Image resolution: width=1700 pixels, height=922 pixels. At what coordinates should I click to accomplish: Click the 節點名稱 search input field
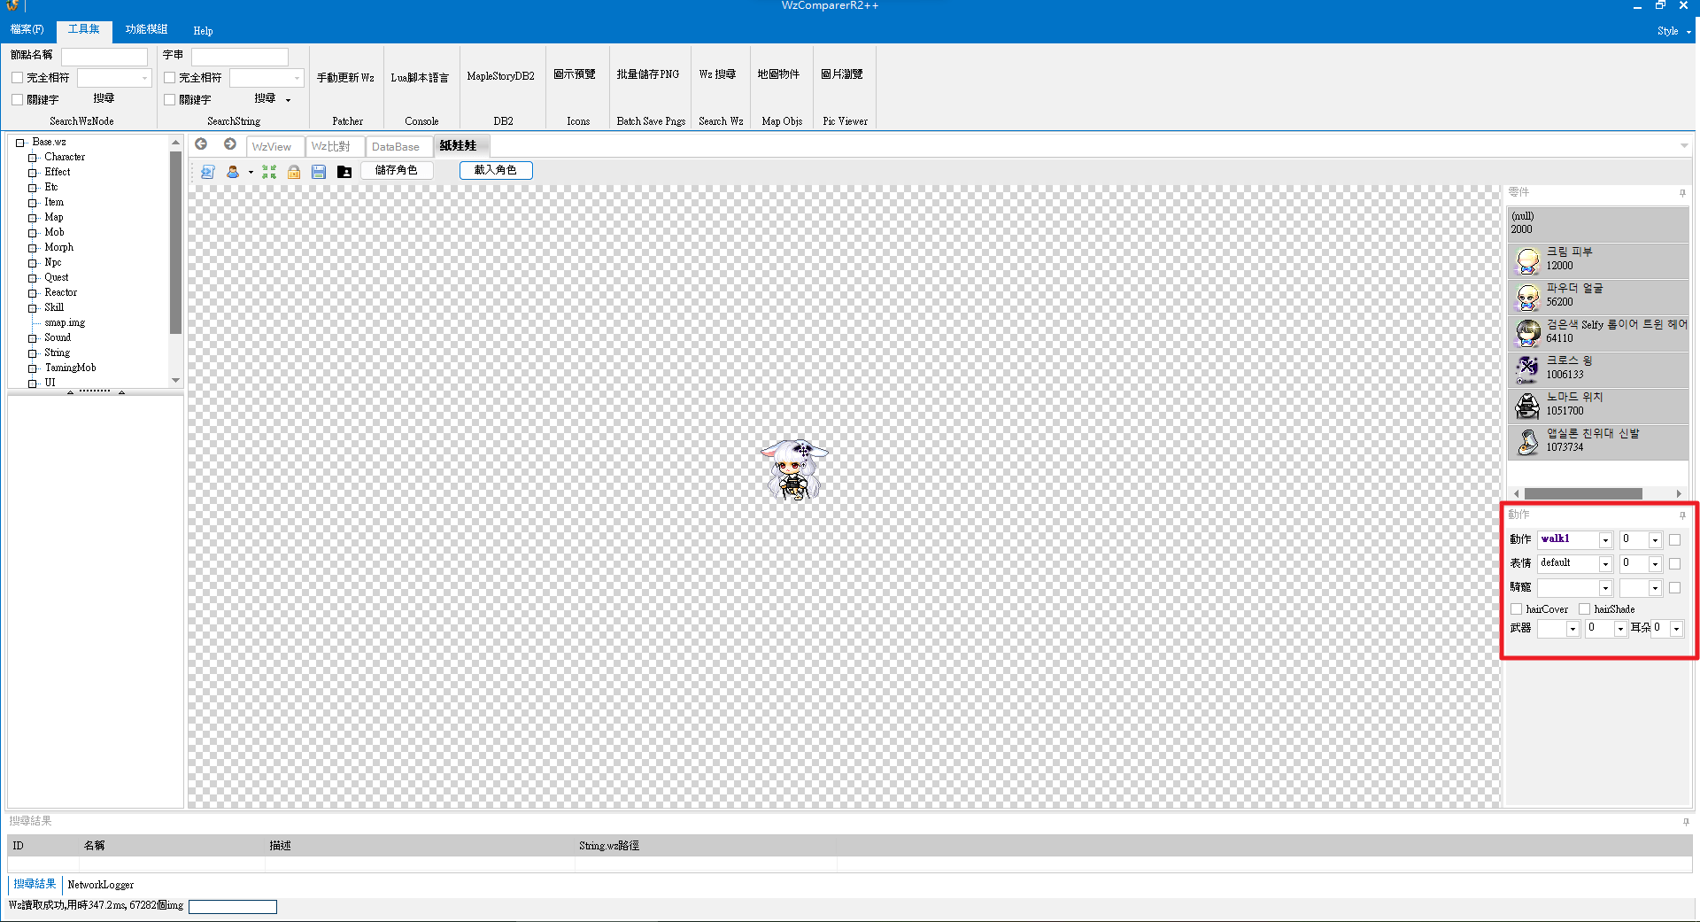[104, 57]
